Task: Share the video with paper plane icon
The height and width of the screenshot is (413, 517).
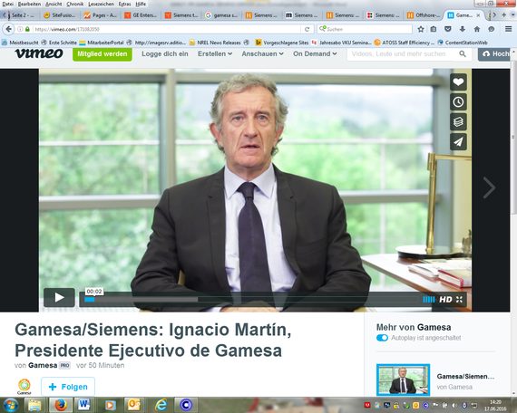Action: point(458,141)
